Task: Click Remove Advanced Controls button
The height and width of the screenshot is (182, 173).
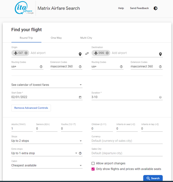Action: point(31,108)
